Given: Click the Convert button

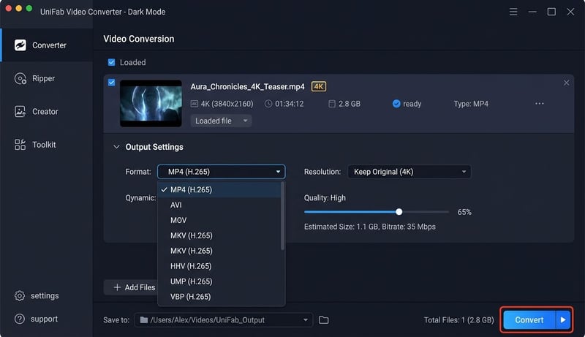Looking at the screenshot, I should click(529, 320).
